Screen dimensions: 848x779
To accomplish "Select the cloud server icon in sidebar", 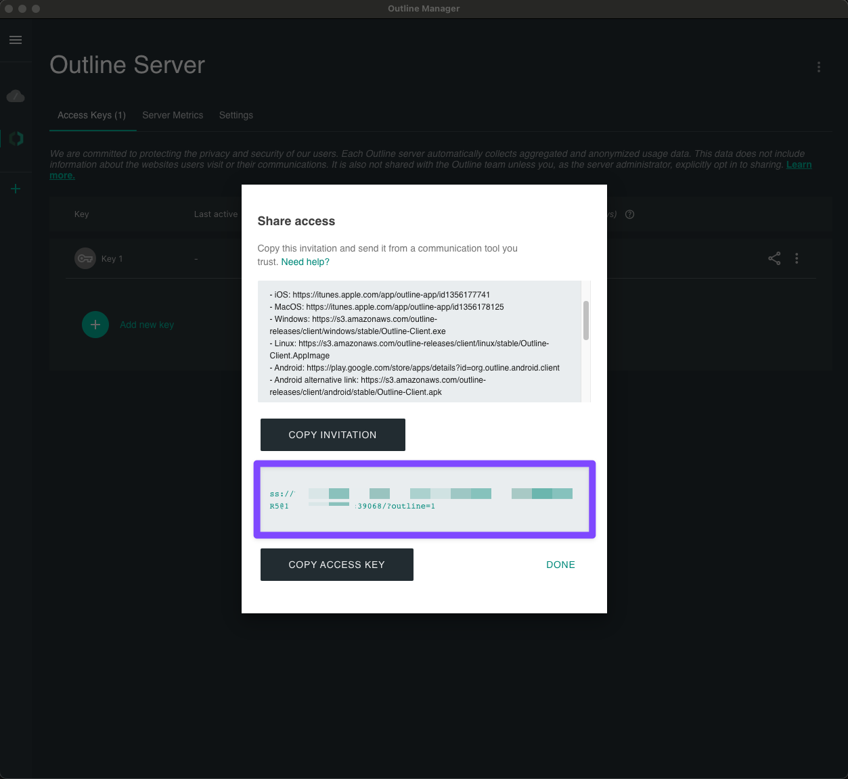I will click(x=16, y=96).
